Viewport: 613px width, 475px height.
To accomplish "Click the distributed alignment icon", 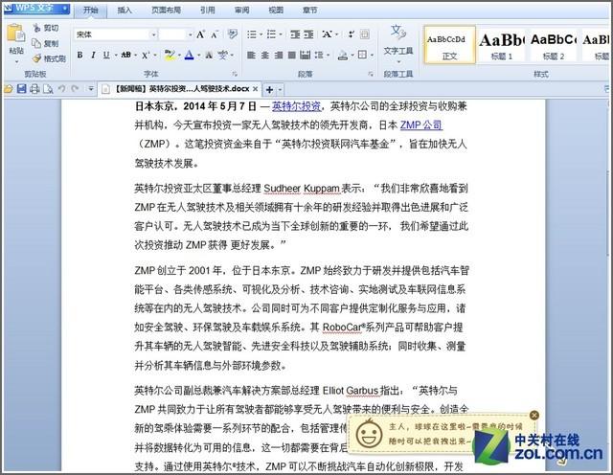I will 306,56.
